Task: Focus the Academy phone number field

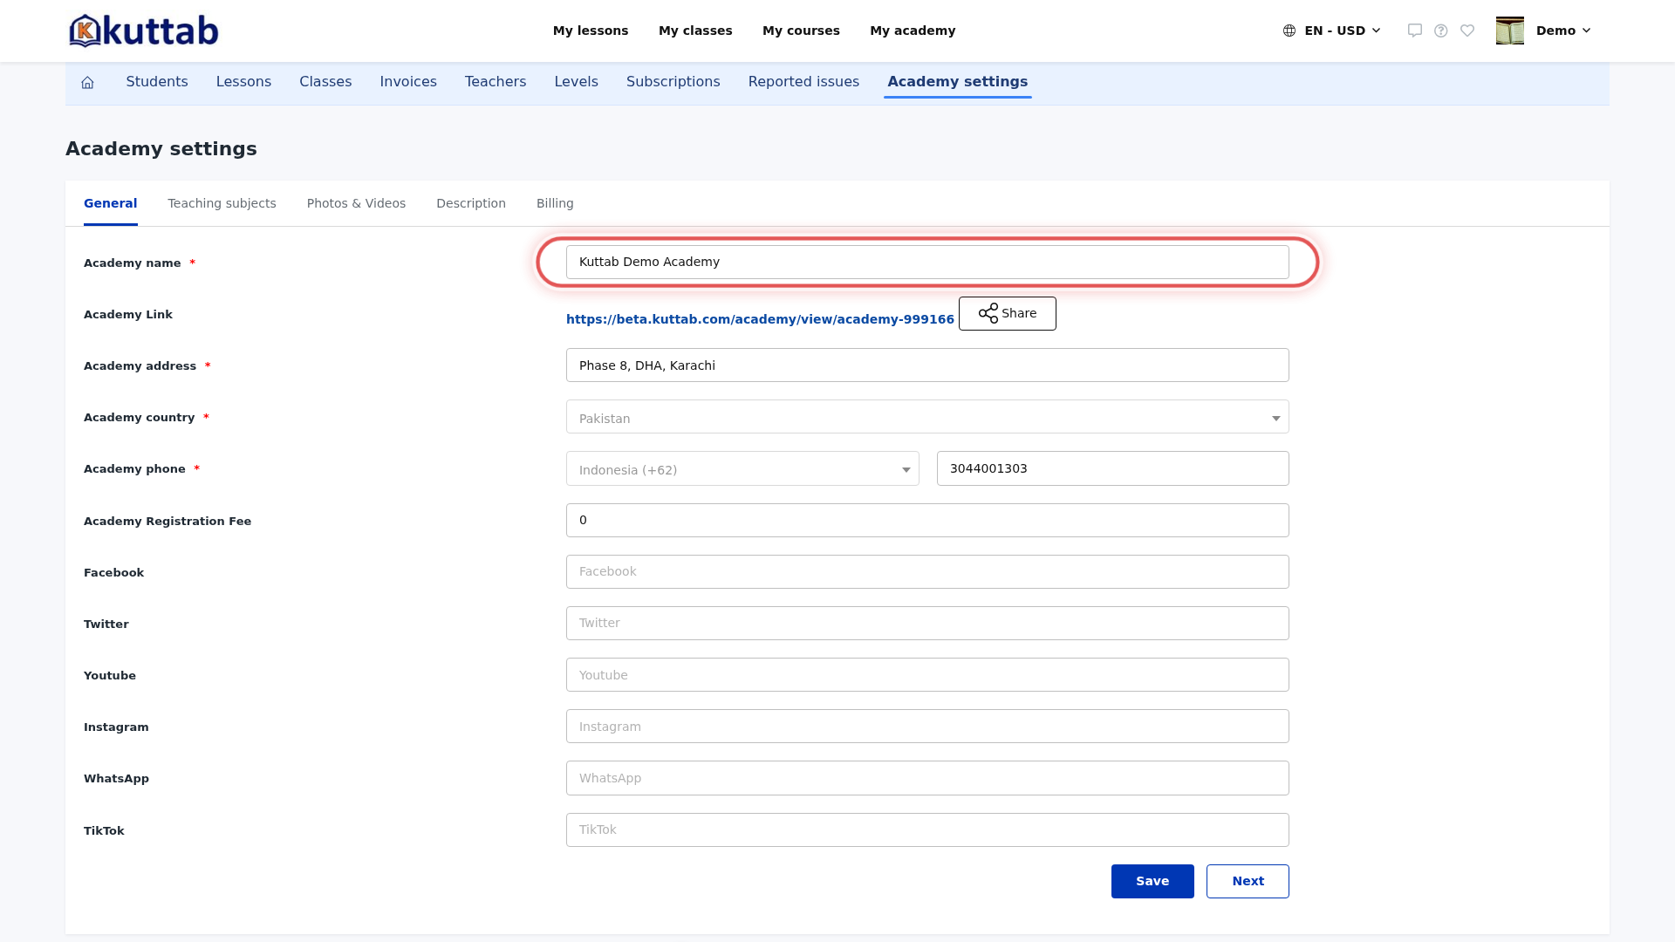Action: (x=1113, y=468)
